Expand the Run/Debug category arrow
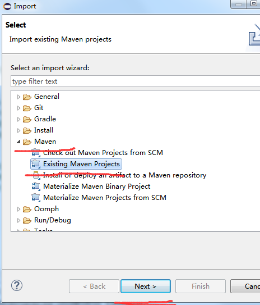This screenshot has height=305, width=260. coord(18,220)
